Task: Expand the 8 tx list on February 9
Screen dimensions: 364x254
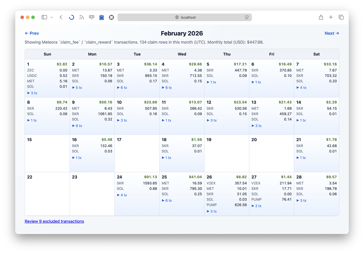Action: (x=77, y=126)
